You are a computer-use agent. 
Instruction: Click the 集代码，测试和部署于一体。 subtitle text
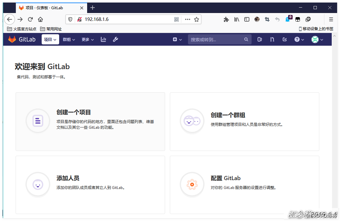point(41,77)
